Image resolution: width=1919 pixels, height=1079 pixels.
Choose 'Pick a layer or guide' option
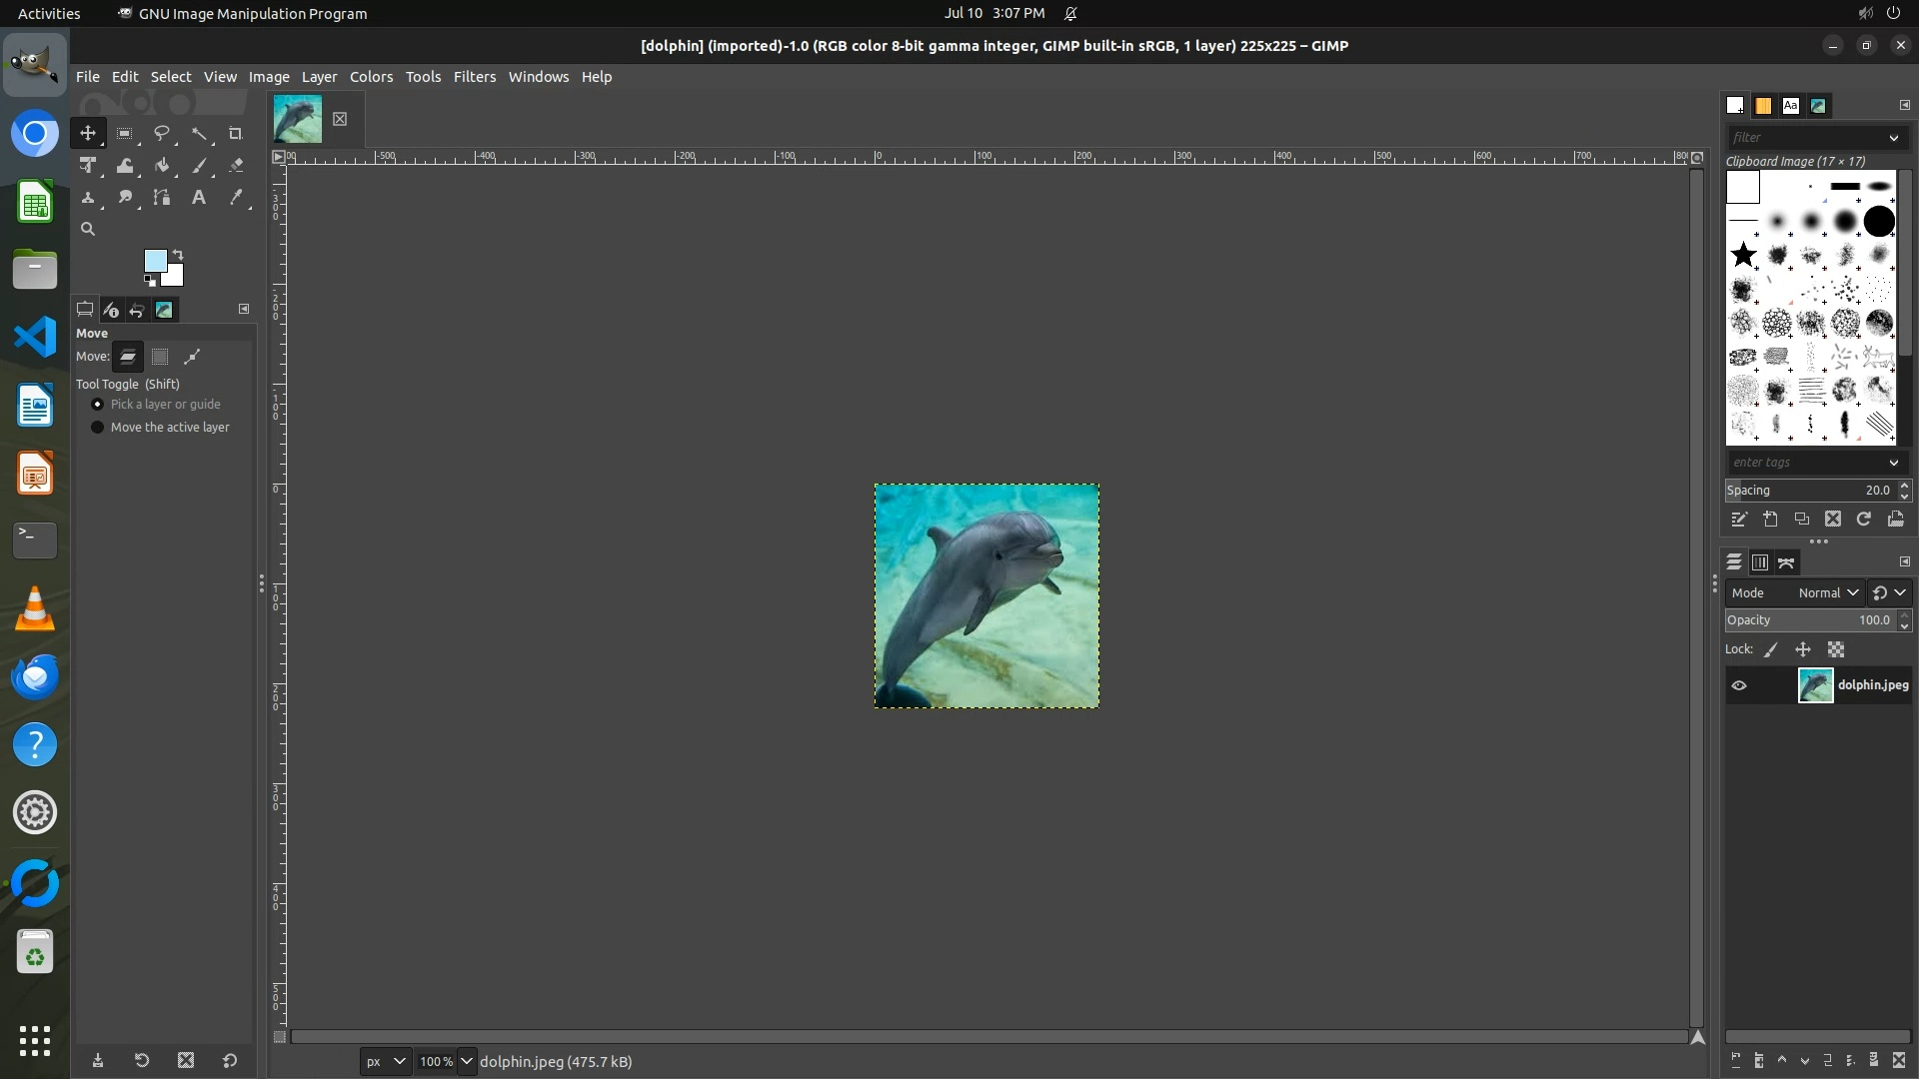click(98, 405)
